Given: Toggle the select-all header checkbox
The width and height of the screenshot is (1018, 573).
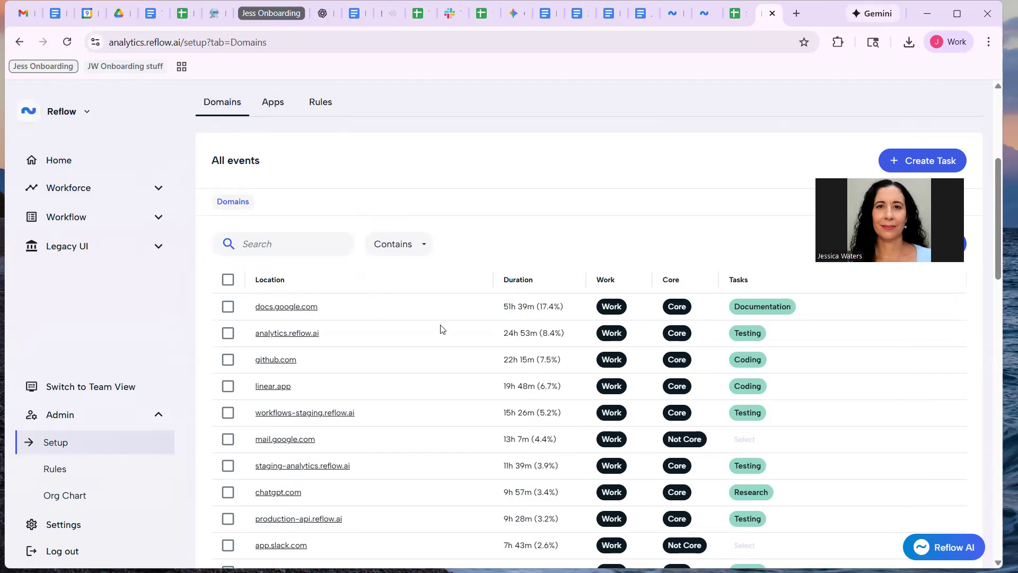Looking at the screenshot, I should [228, 280].
